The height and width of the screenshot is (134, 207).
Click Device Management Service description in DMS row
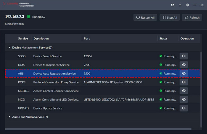click(51, 65)
